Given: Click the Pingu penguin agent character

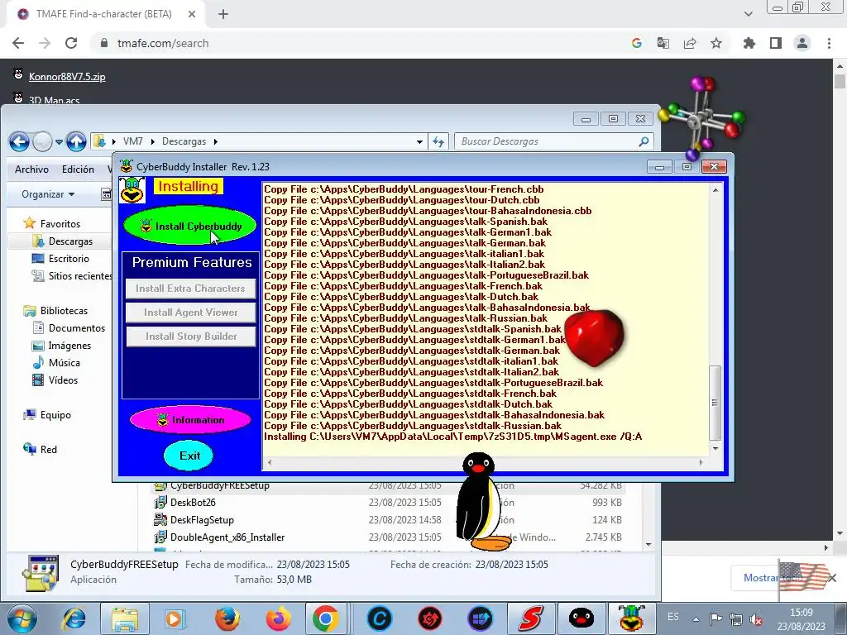Looking at the screenshot, I should tap(481, 502).
